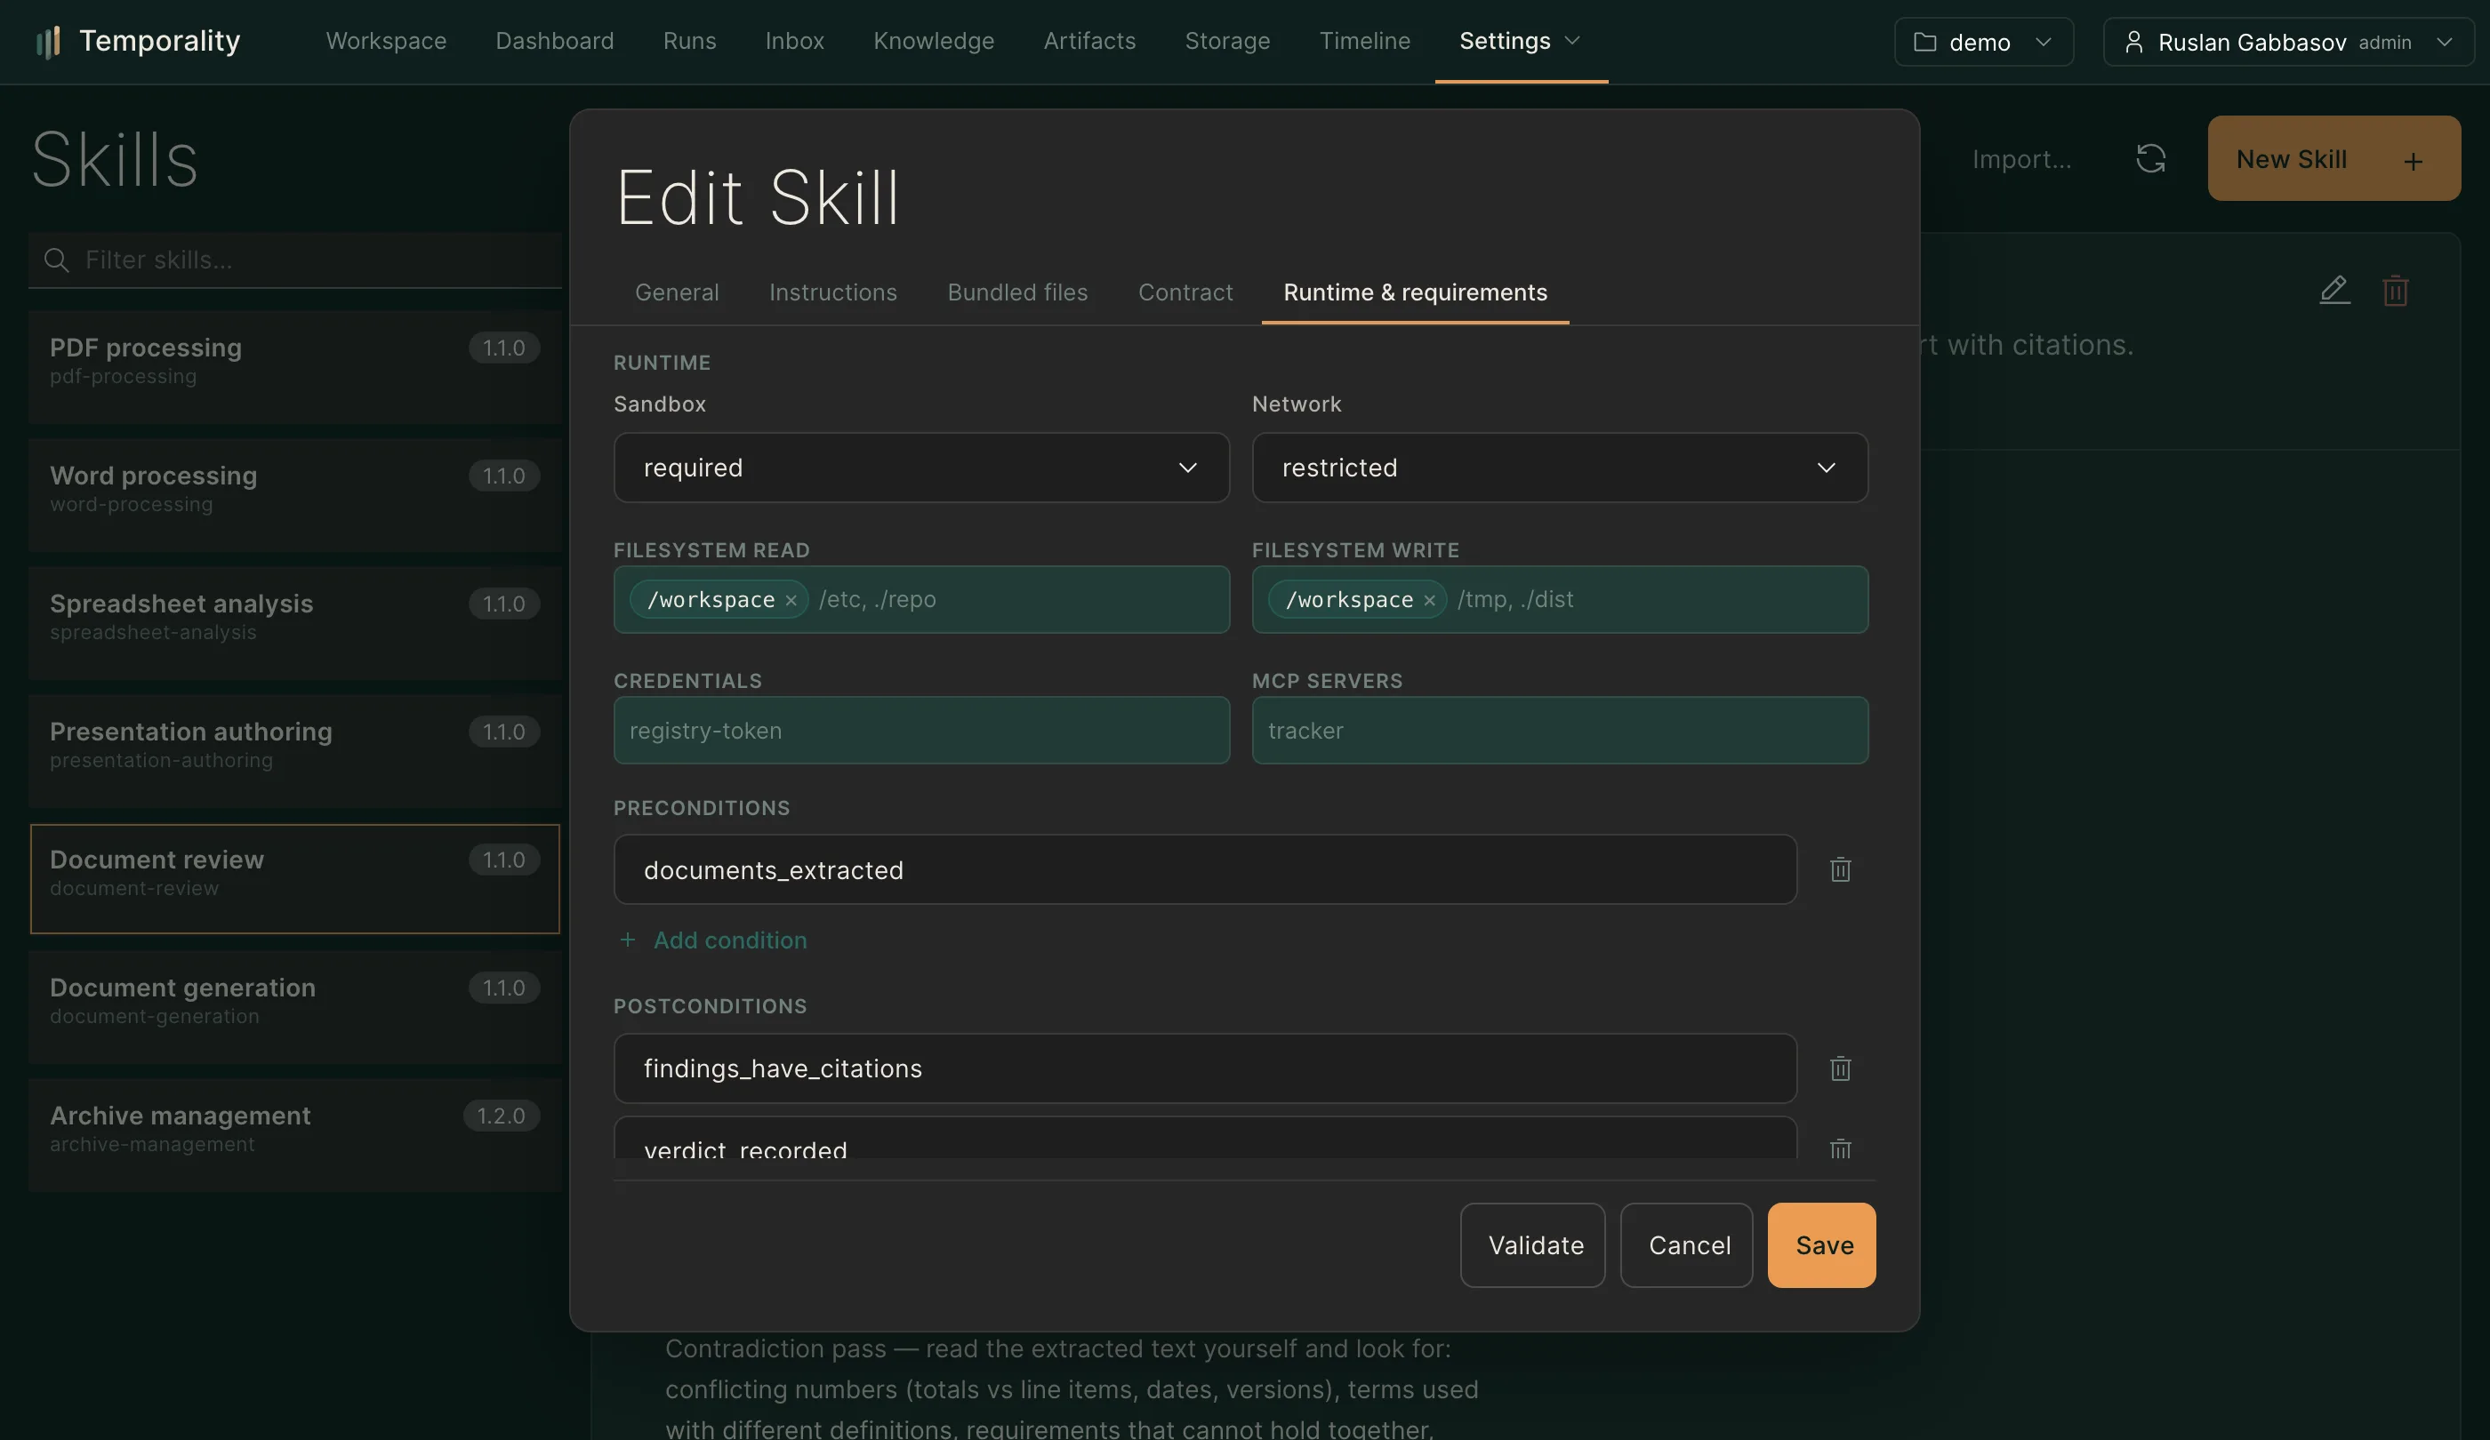
Task: Switch to the Bundled files tab
Action: [1016, 292]
